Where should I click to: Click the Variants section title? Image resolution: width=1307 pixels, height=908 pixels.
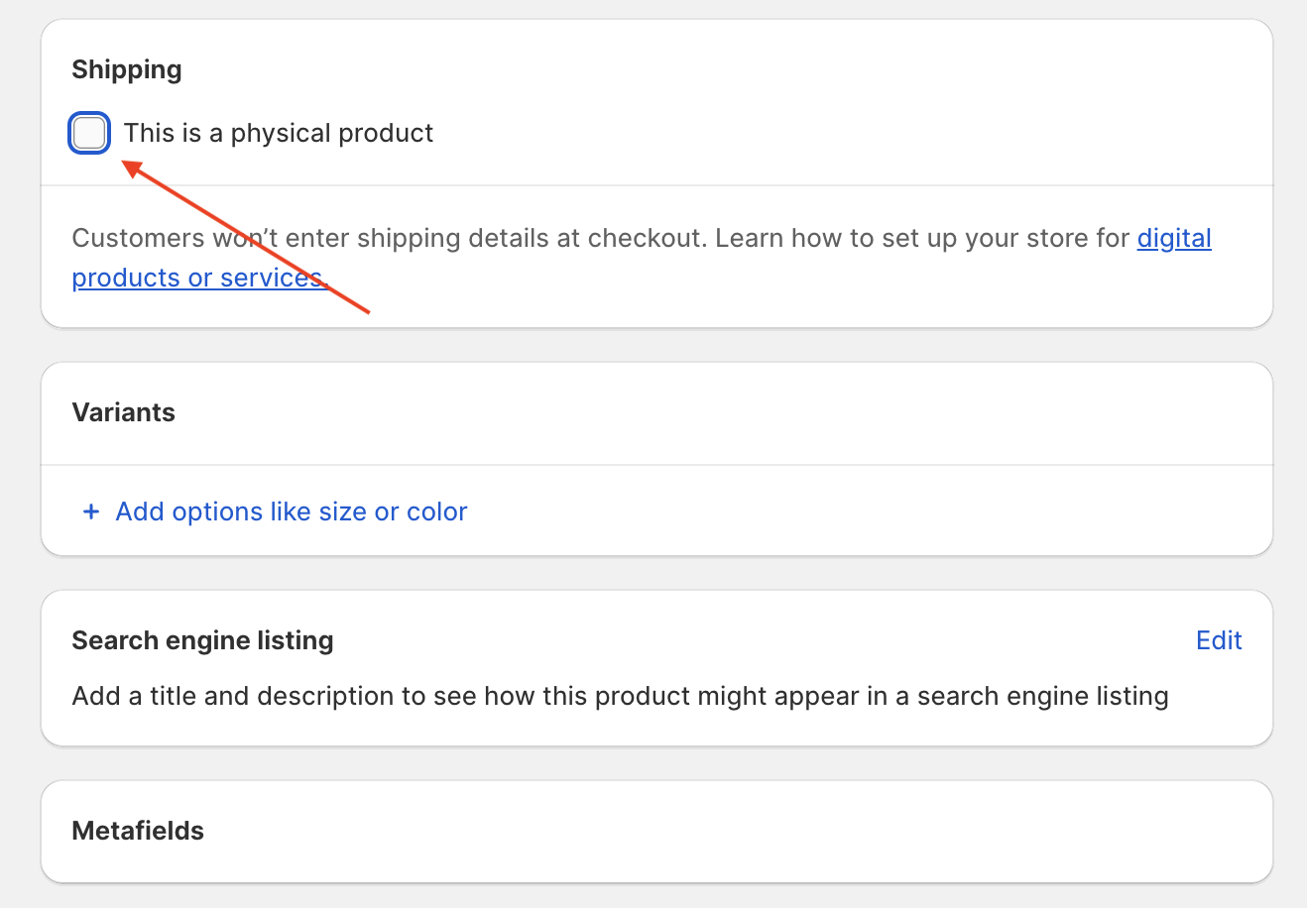(123, 412)
